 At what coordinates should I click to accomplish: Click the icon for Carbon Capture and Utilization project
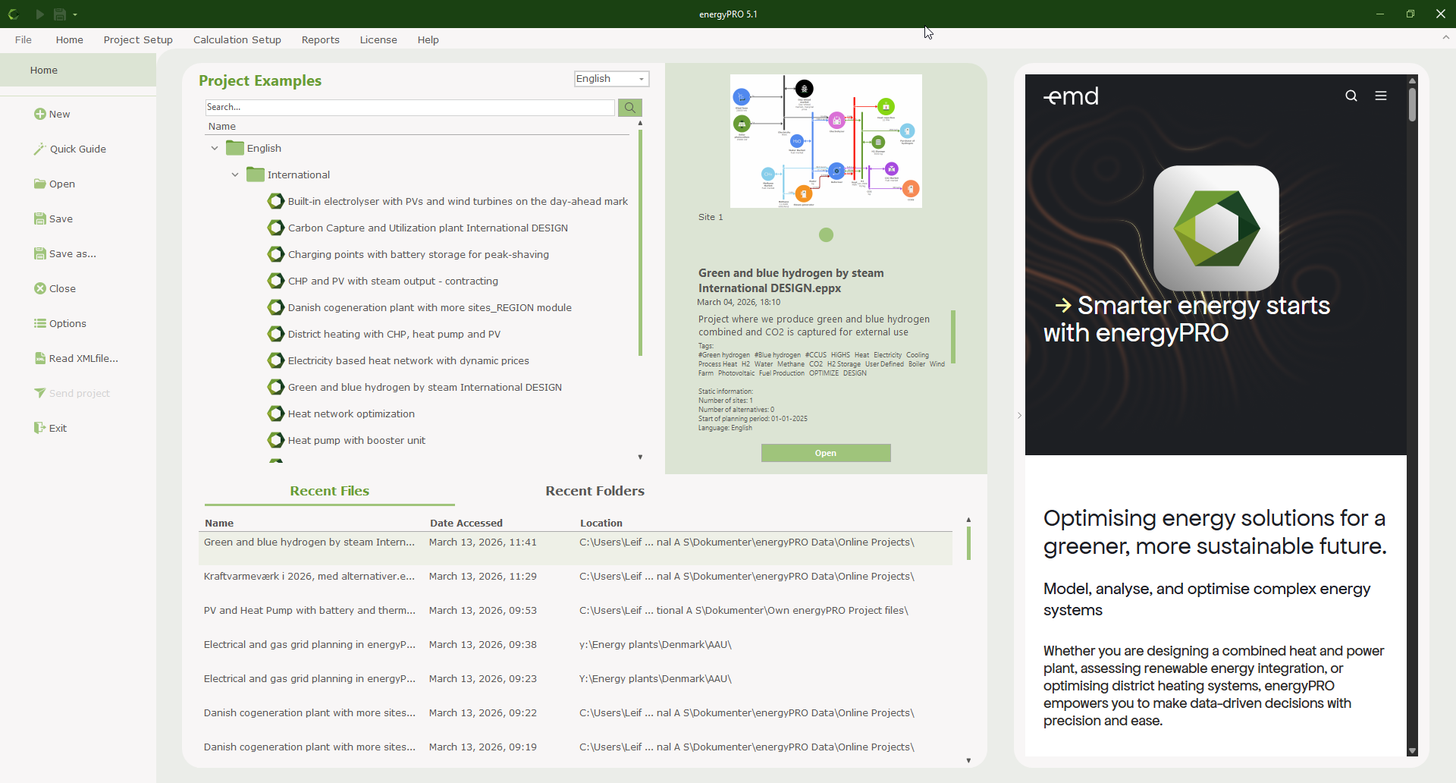[276, 228]
